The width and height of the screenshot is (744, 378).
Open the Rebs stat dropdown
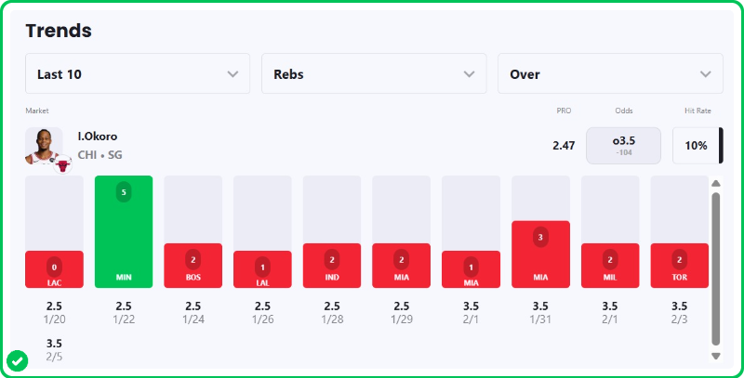374,73
